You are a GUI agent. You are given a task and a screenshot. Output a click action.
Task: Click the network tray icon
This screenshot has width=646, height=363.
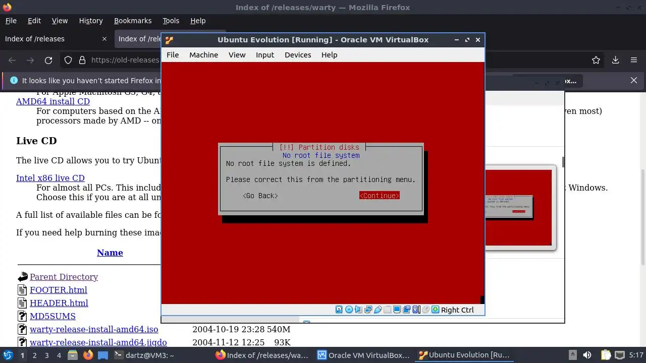click(620, 355)
